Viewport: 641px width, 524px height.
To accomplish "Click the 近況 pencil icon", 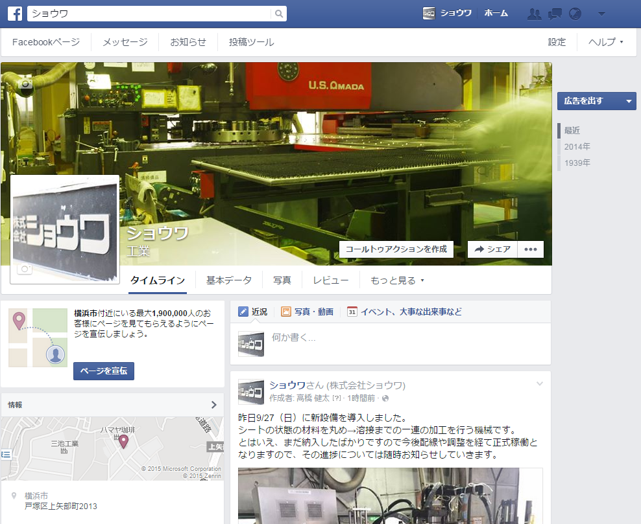I will click(x=243, y=312).
